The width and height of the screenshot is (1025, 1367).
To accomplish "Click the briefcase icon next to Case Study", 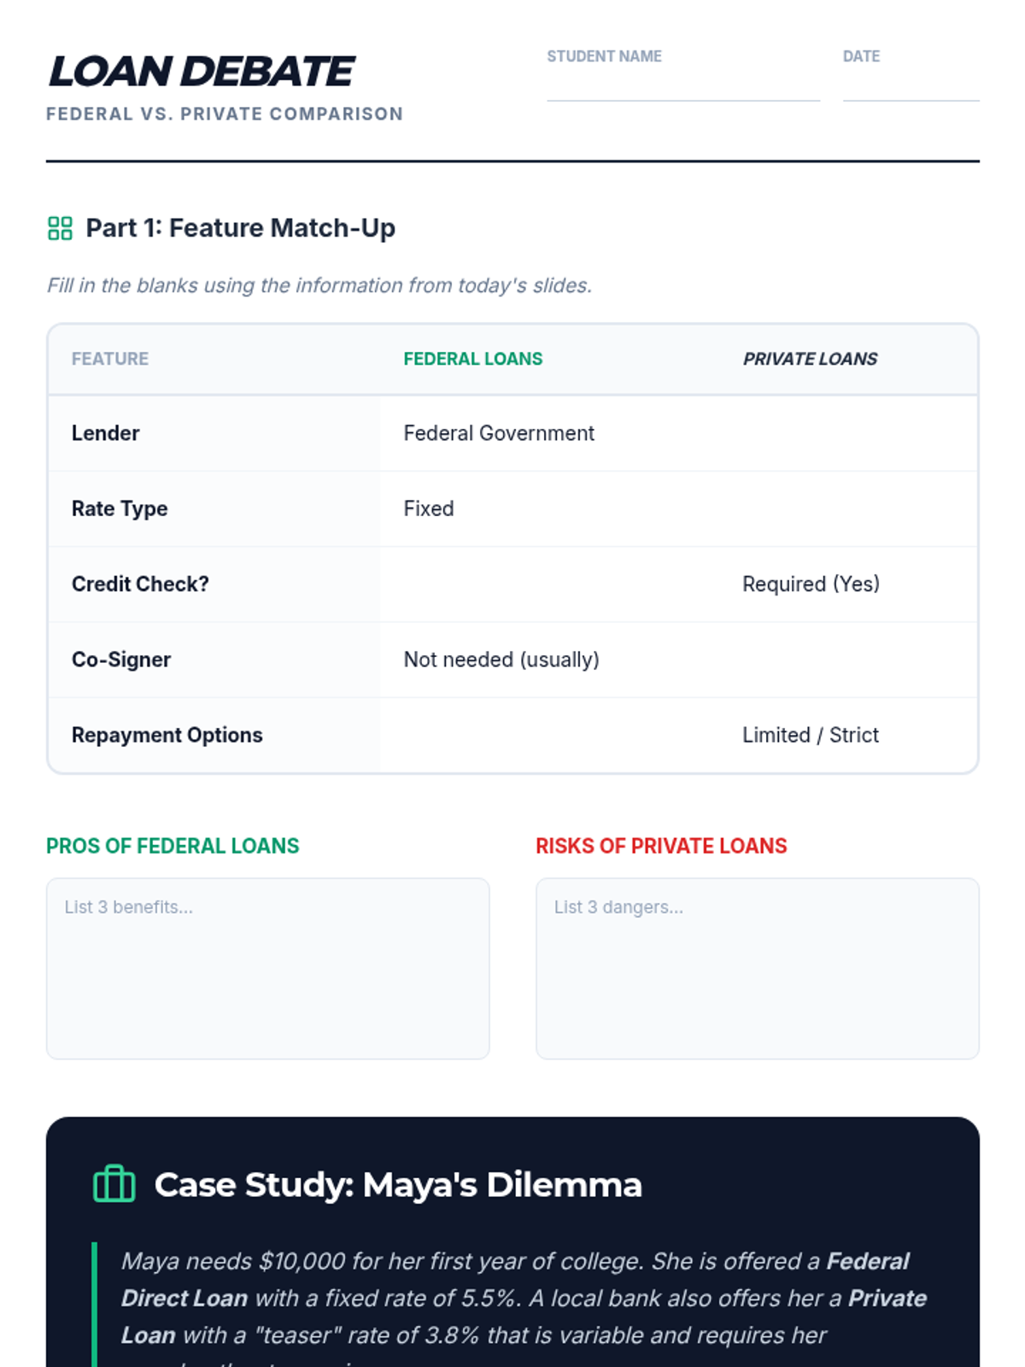I will [114, 1184].
